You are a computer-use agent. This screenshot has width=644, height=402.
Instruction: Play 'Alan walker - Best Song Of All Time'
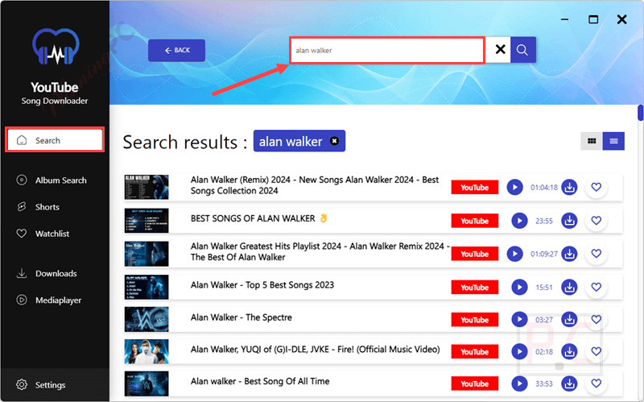tap(519, 384)
